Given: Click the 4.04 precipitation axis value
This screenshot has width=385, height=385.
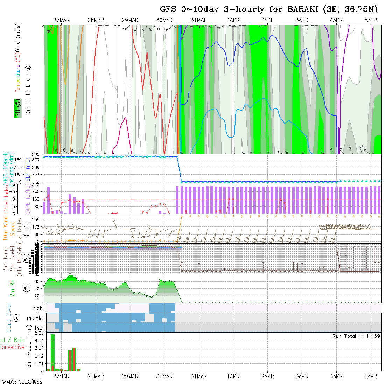Looking at the screenshot, I should point(39,341).
